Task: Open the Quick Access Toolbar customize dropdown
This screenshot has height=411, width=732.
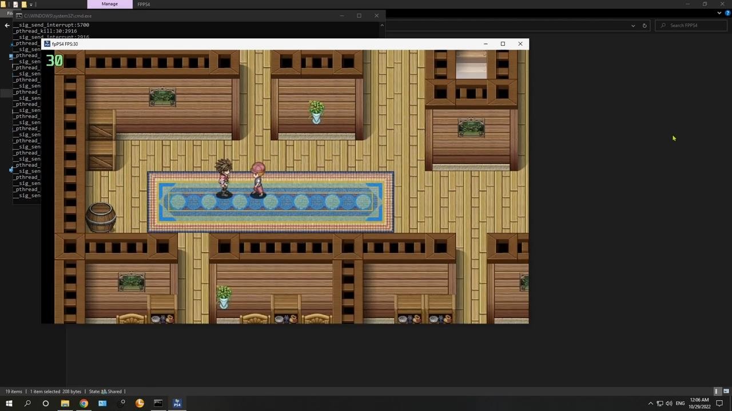Action: tap(31, 5)
